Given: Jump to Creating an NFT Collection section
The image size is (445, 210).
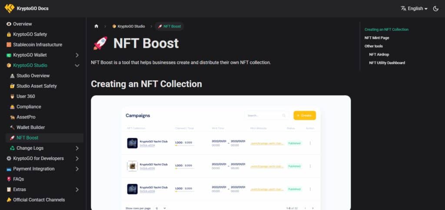Looking at the screenshot, I should point(386,30).
